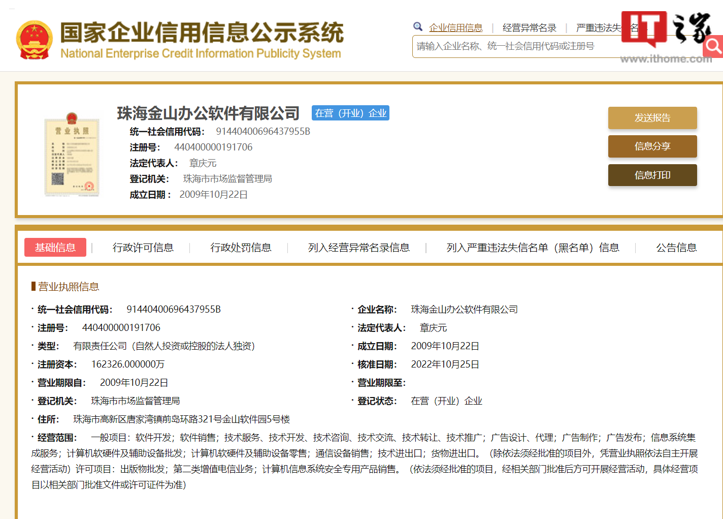Open the business license thumbnail image
The width and height of the screenshot is (723, 519).
coord(72,155)
